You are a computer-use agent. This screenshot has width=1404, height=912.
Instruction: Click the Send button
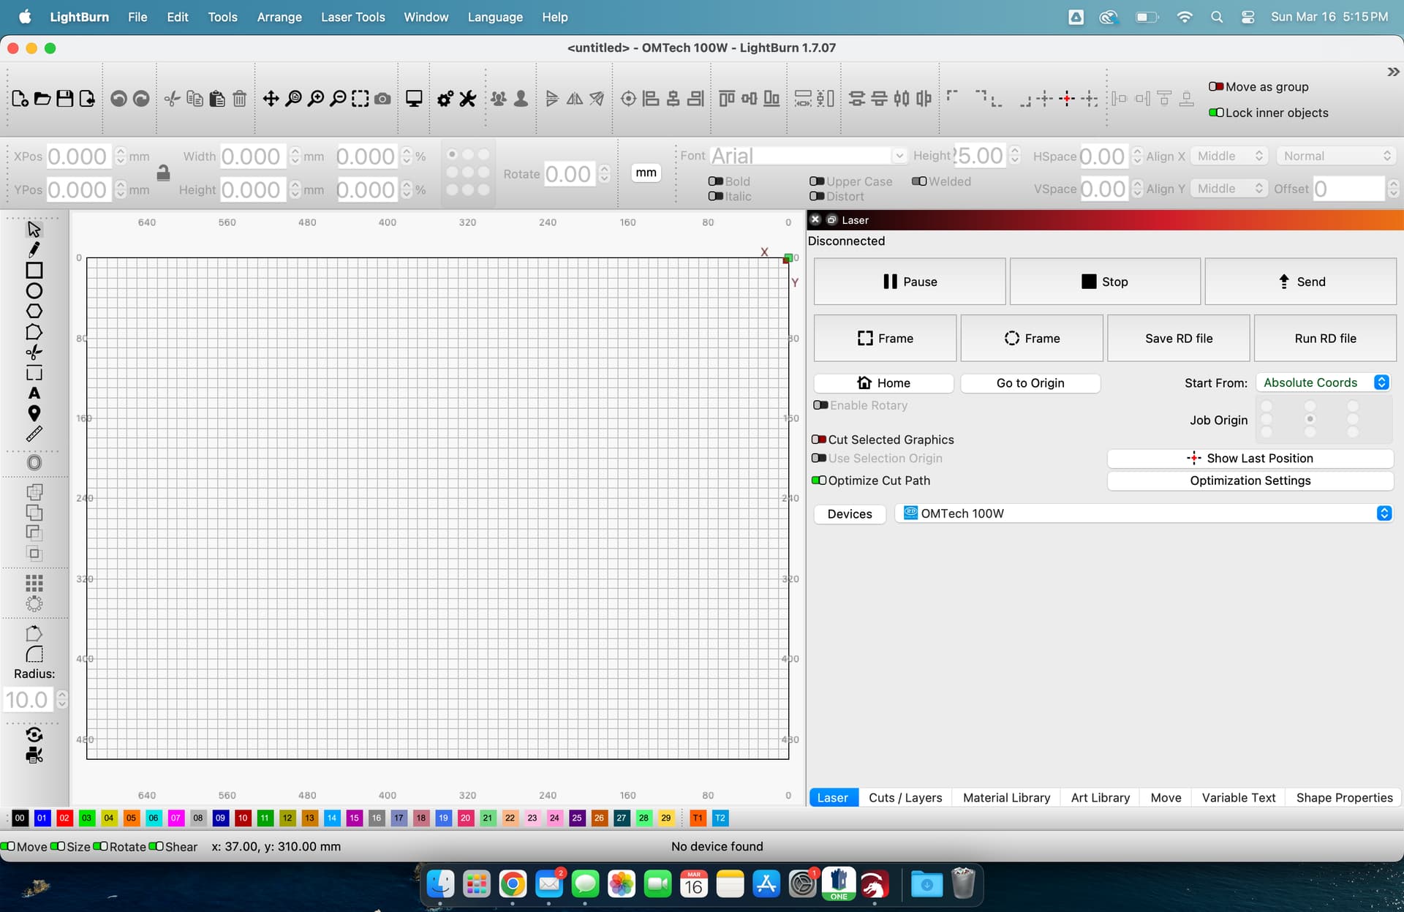1300,282
